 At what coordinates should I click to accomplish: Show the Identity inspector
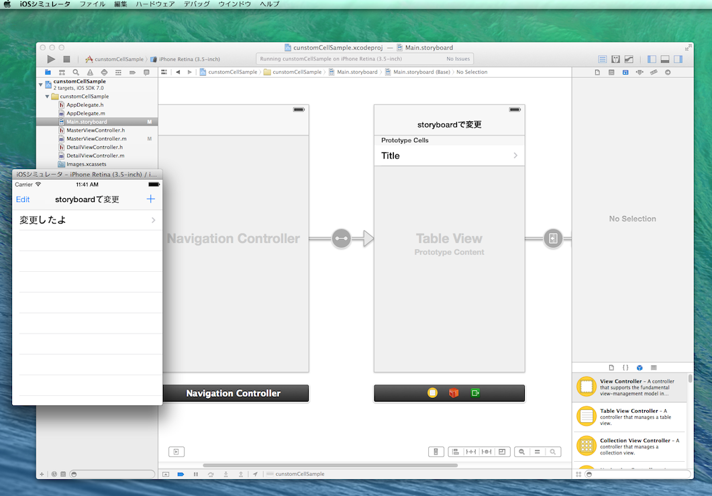(625, 72)
